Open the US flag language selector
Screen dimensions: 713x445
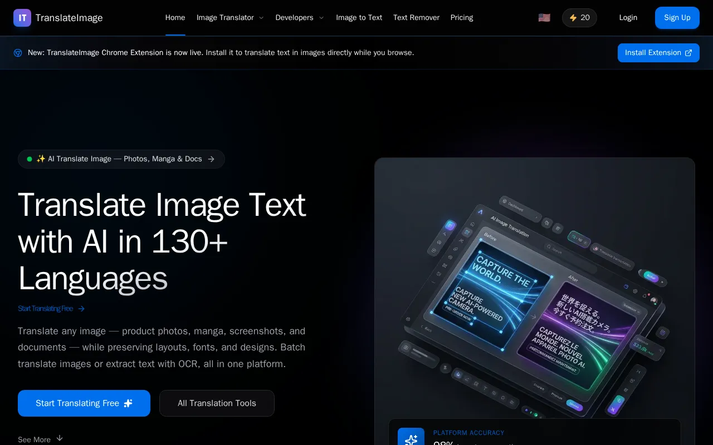point(544,18)
